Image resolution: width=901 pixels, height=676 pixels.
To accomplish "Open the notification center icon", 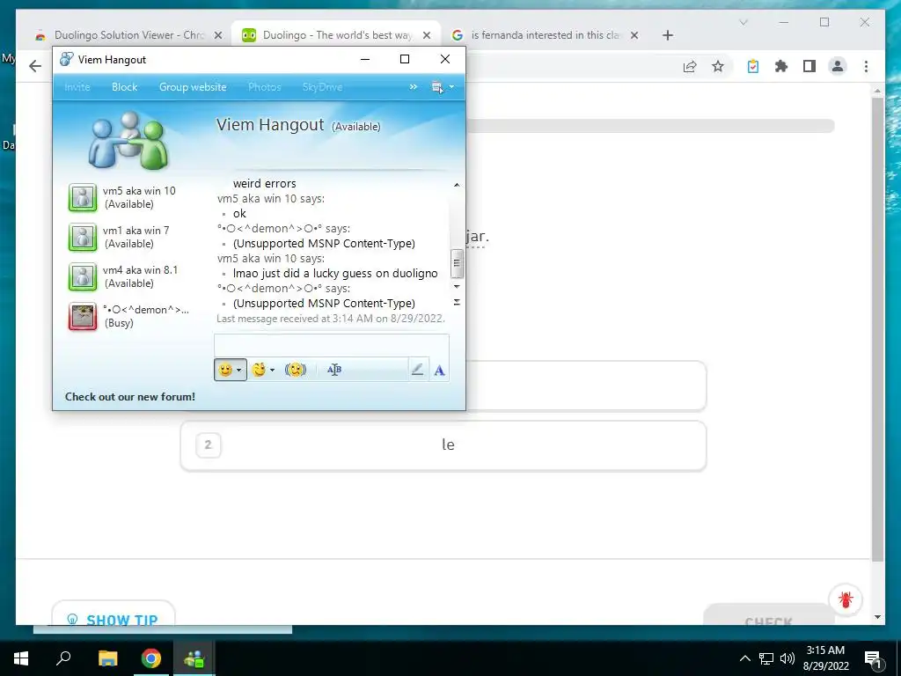I will (x=873, y=658).
